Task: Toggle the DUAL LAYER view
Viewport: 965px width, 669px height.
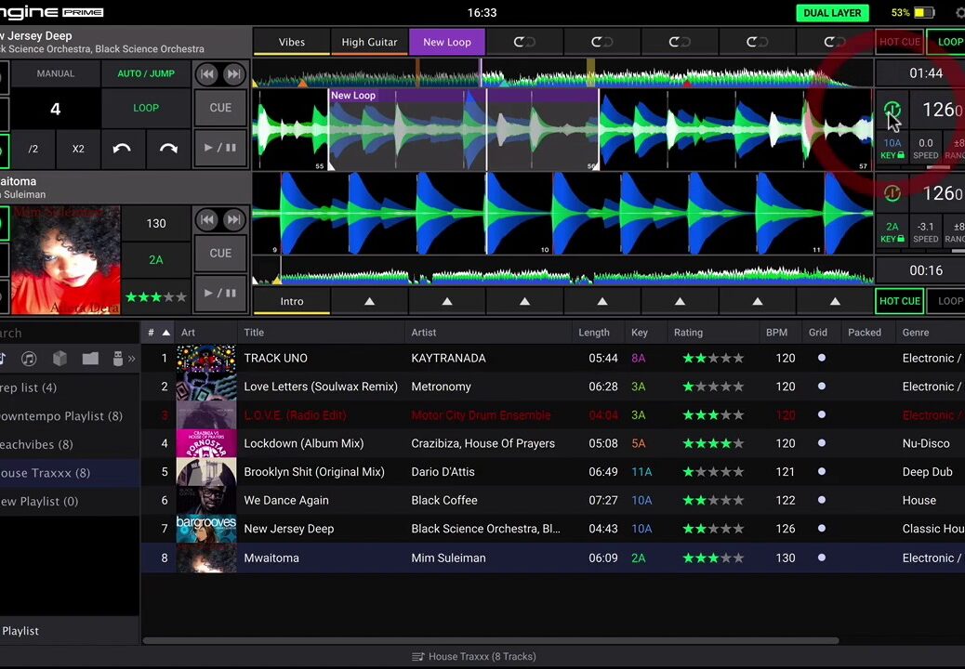Action: [832, 13]
